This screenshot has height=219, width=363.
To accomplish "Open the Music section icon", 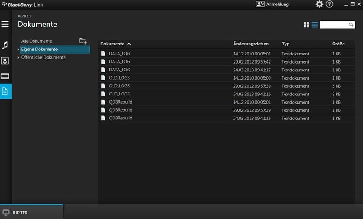I will point(5,45).
